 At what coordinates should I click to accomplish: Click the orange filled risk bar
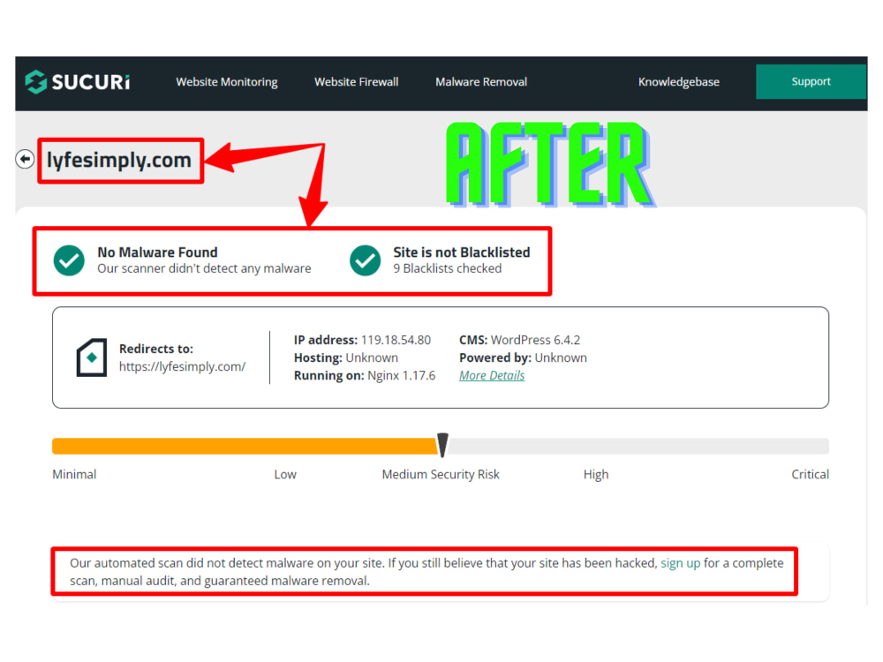click(x=245, y=447)
